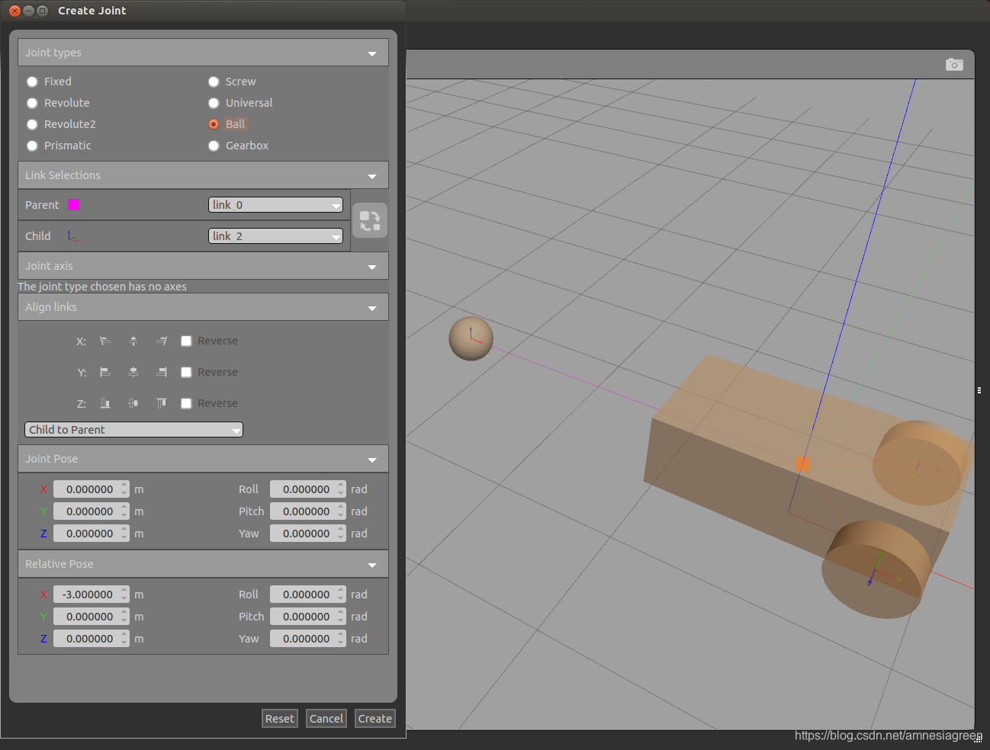Select the Fixed joint type
990x750 pixels.
click(32, 82)
